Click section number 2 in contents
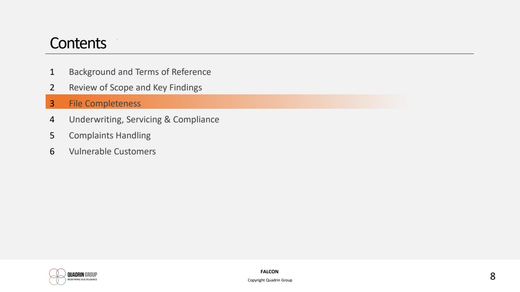 point(52,88)
